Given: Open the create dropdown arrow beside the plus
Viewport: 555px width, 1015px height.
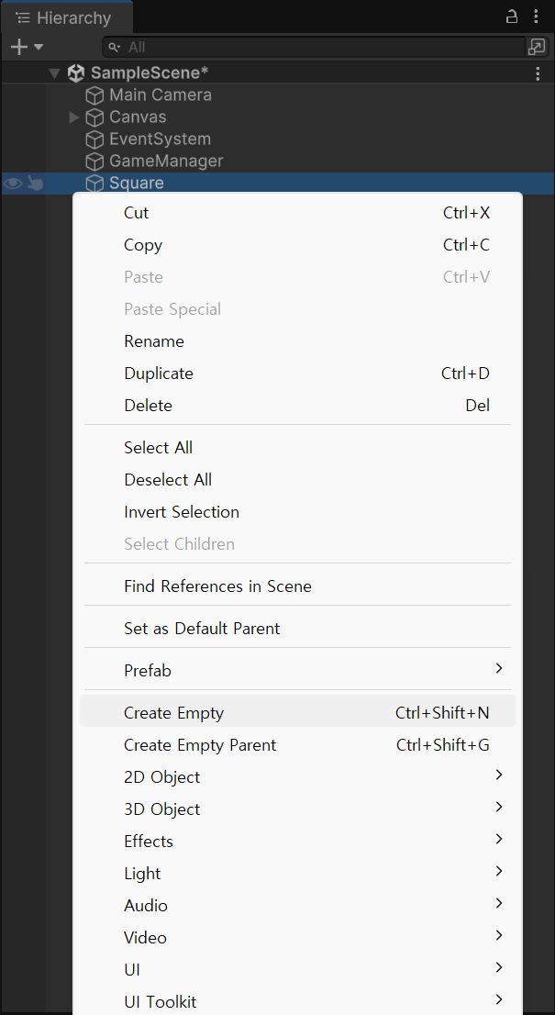Looking at the screenshot, I should [39, 47].
